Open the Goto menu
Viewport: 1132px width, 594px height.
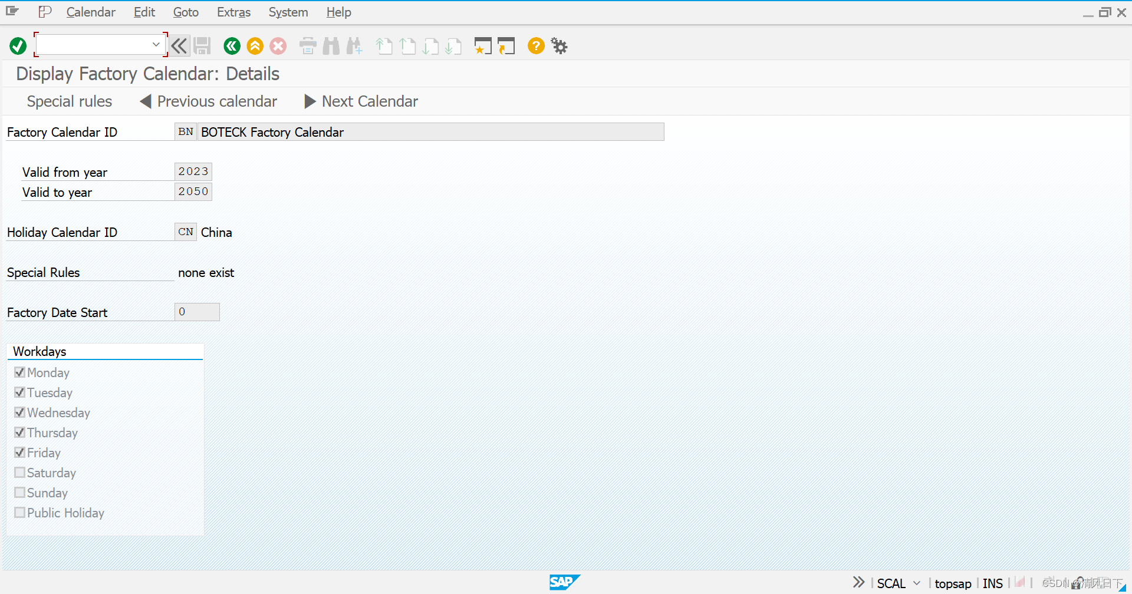pos(186,12)
